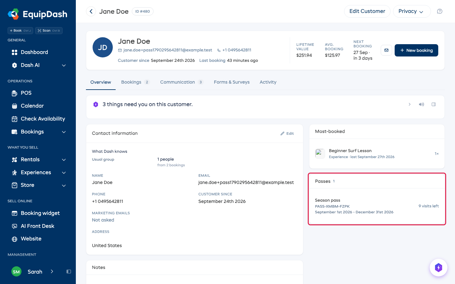Open the floating Dash AI assistant button
This screenshot has width=455, height=284.
coord(439,268)
